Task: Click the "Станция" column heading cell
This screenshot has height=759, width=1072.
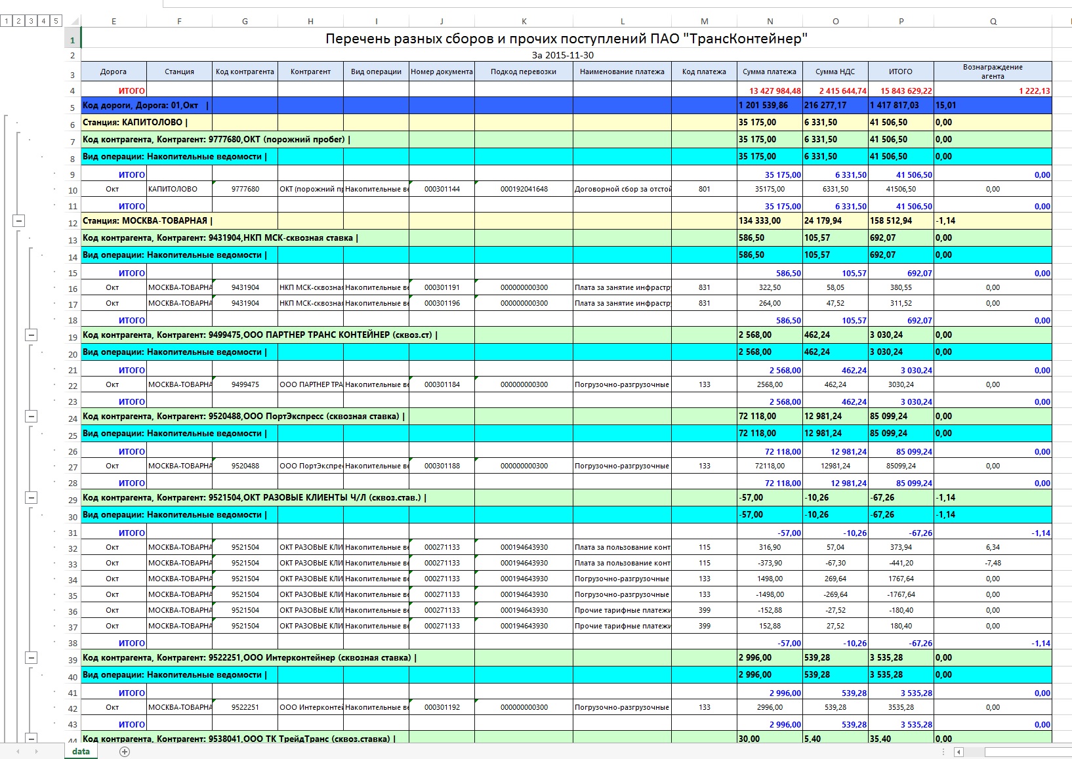Action: pos(179,72)
